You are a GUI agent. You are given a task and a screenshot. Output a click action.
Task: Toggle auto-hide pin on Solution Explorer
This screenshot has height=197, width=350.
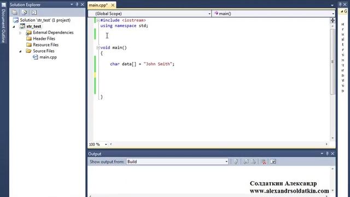pos(77,4)
